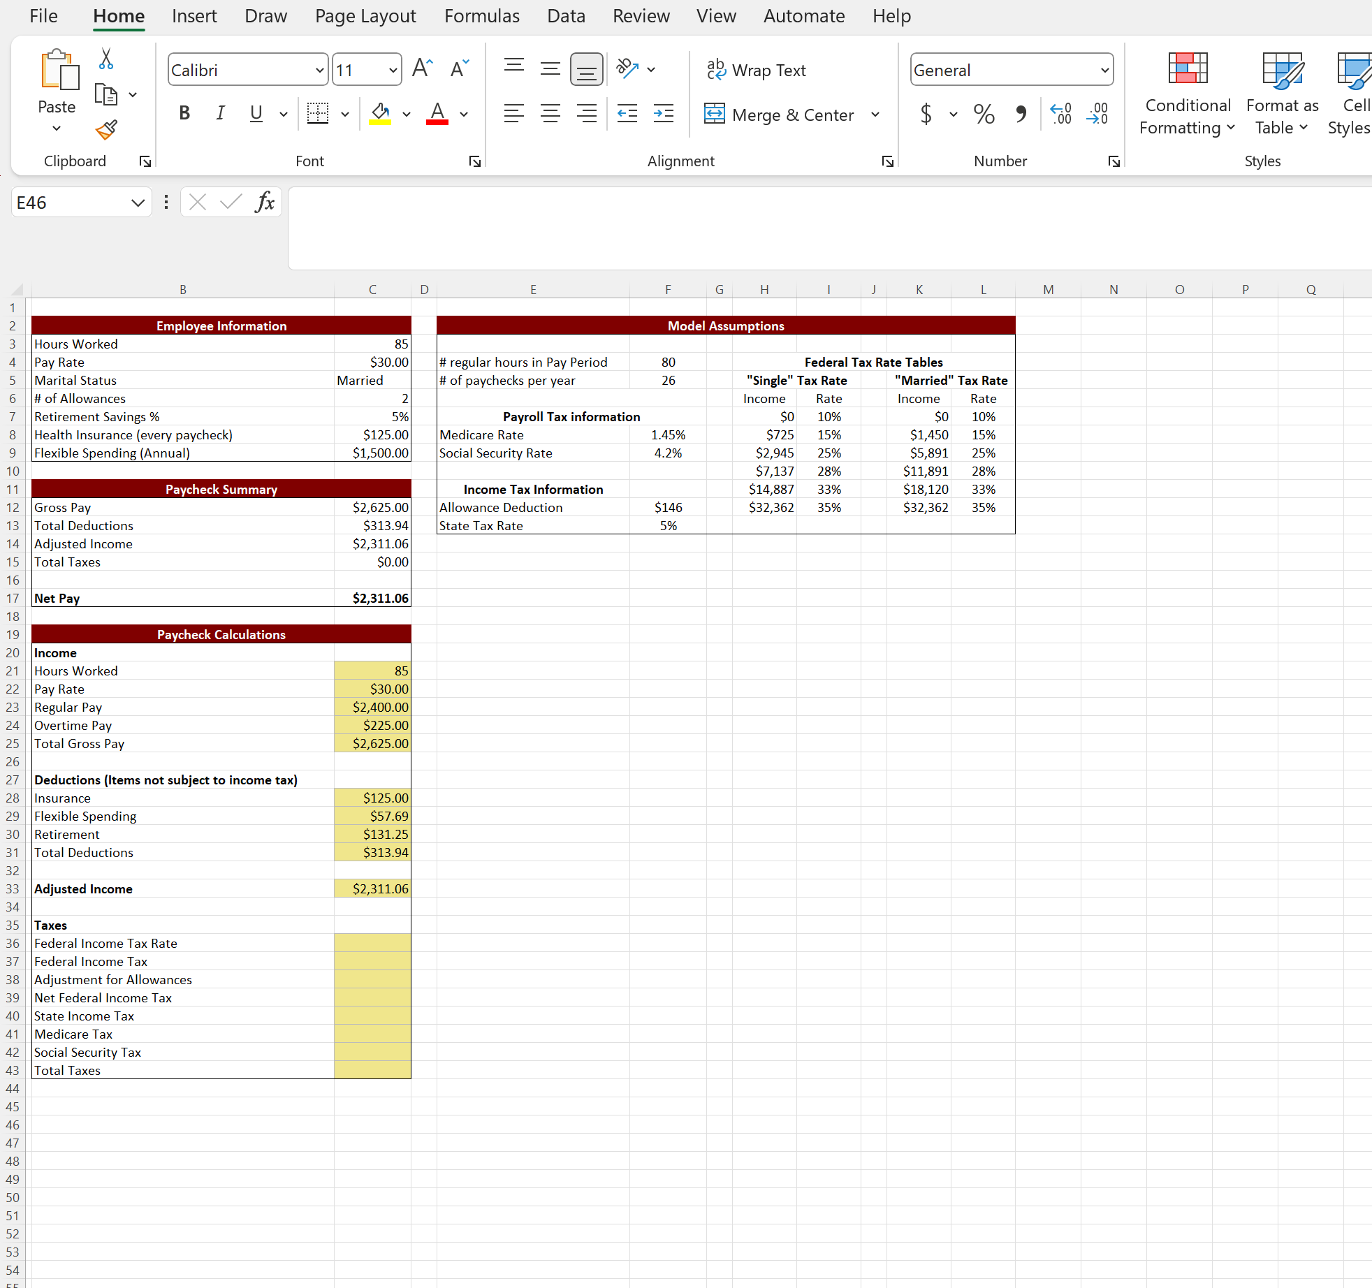Image resolution: width=1372 pixels, height=1288 pixels.
Task: Toggle Wrap Text
Action: click(756, 70)
